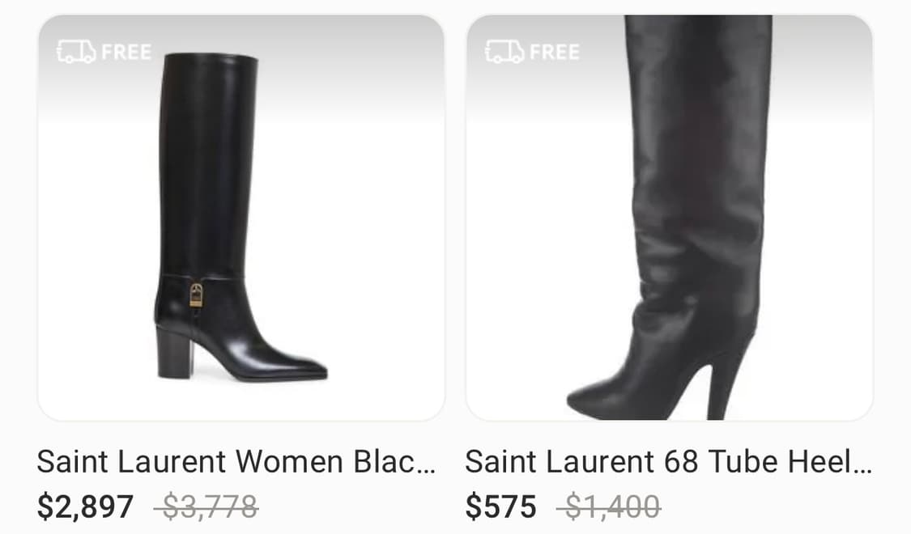Click the gold buckle on the left boot
The image size is (911, 534).
[x=197, y=295]
